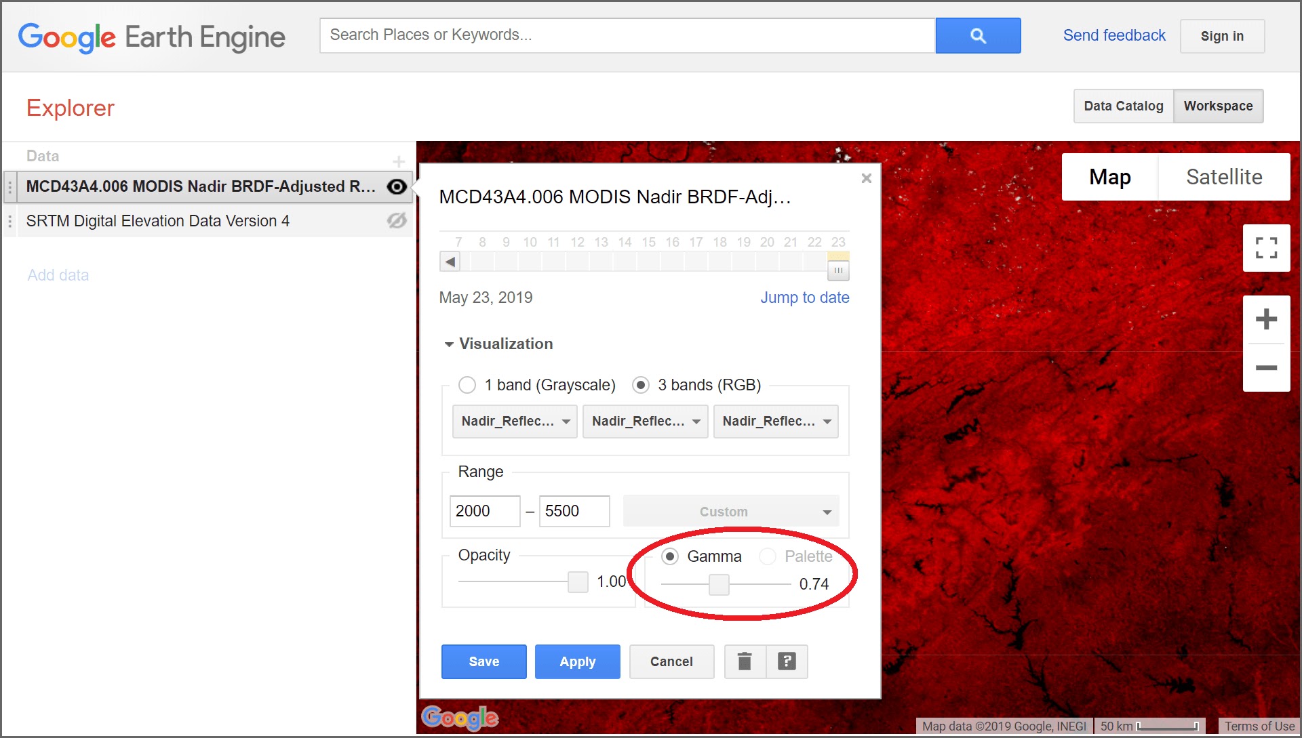Grab drag handle of MCD43A4.006 layer
Viewport: 1302px width, 738px height.
pyautogui.click(x=9, y=187)
